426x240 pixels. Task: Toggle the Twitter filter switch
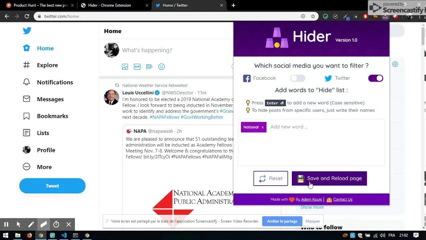[x=376, y=78]
